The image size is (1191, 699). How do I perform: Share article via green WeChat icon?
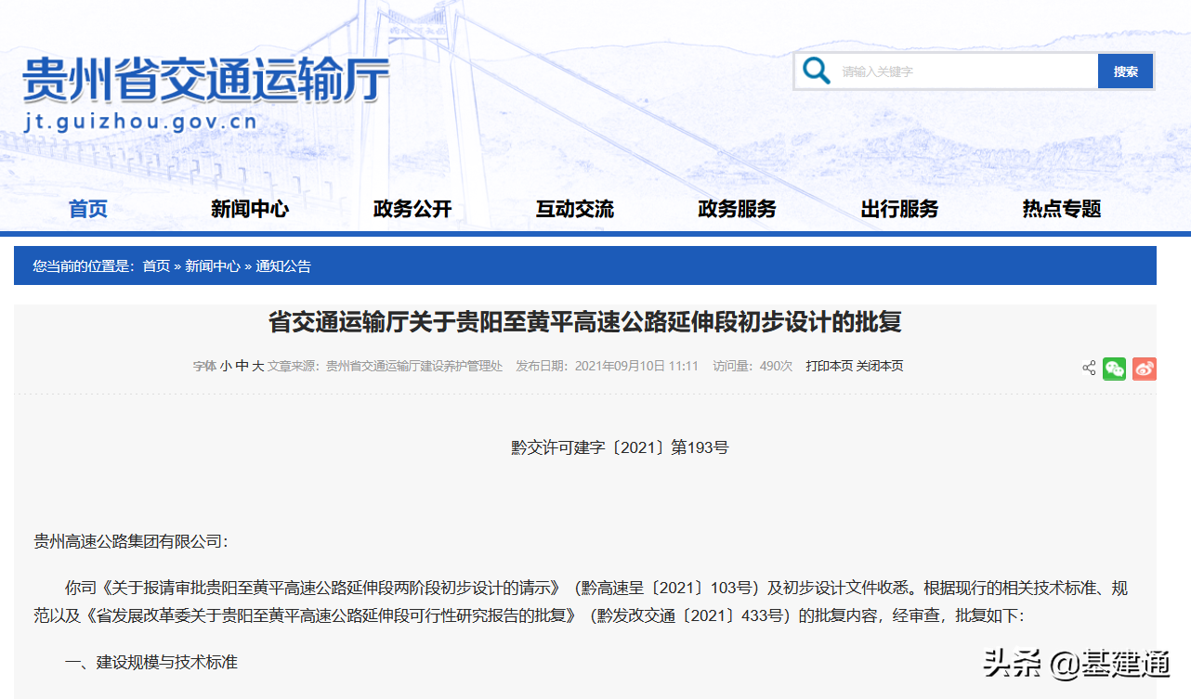(1114, 369)
